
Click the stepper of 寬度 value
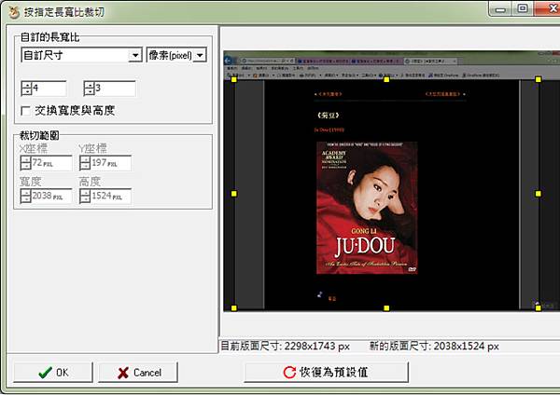coord(26,196)
